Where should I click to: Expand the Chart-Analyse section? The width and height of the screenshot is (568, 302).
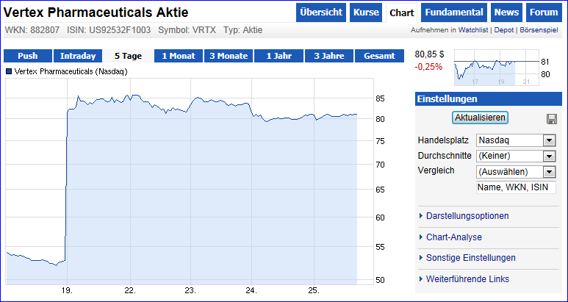point(453,237)
